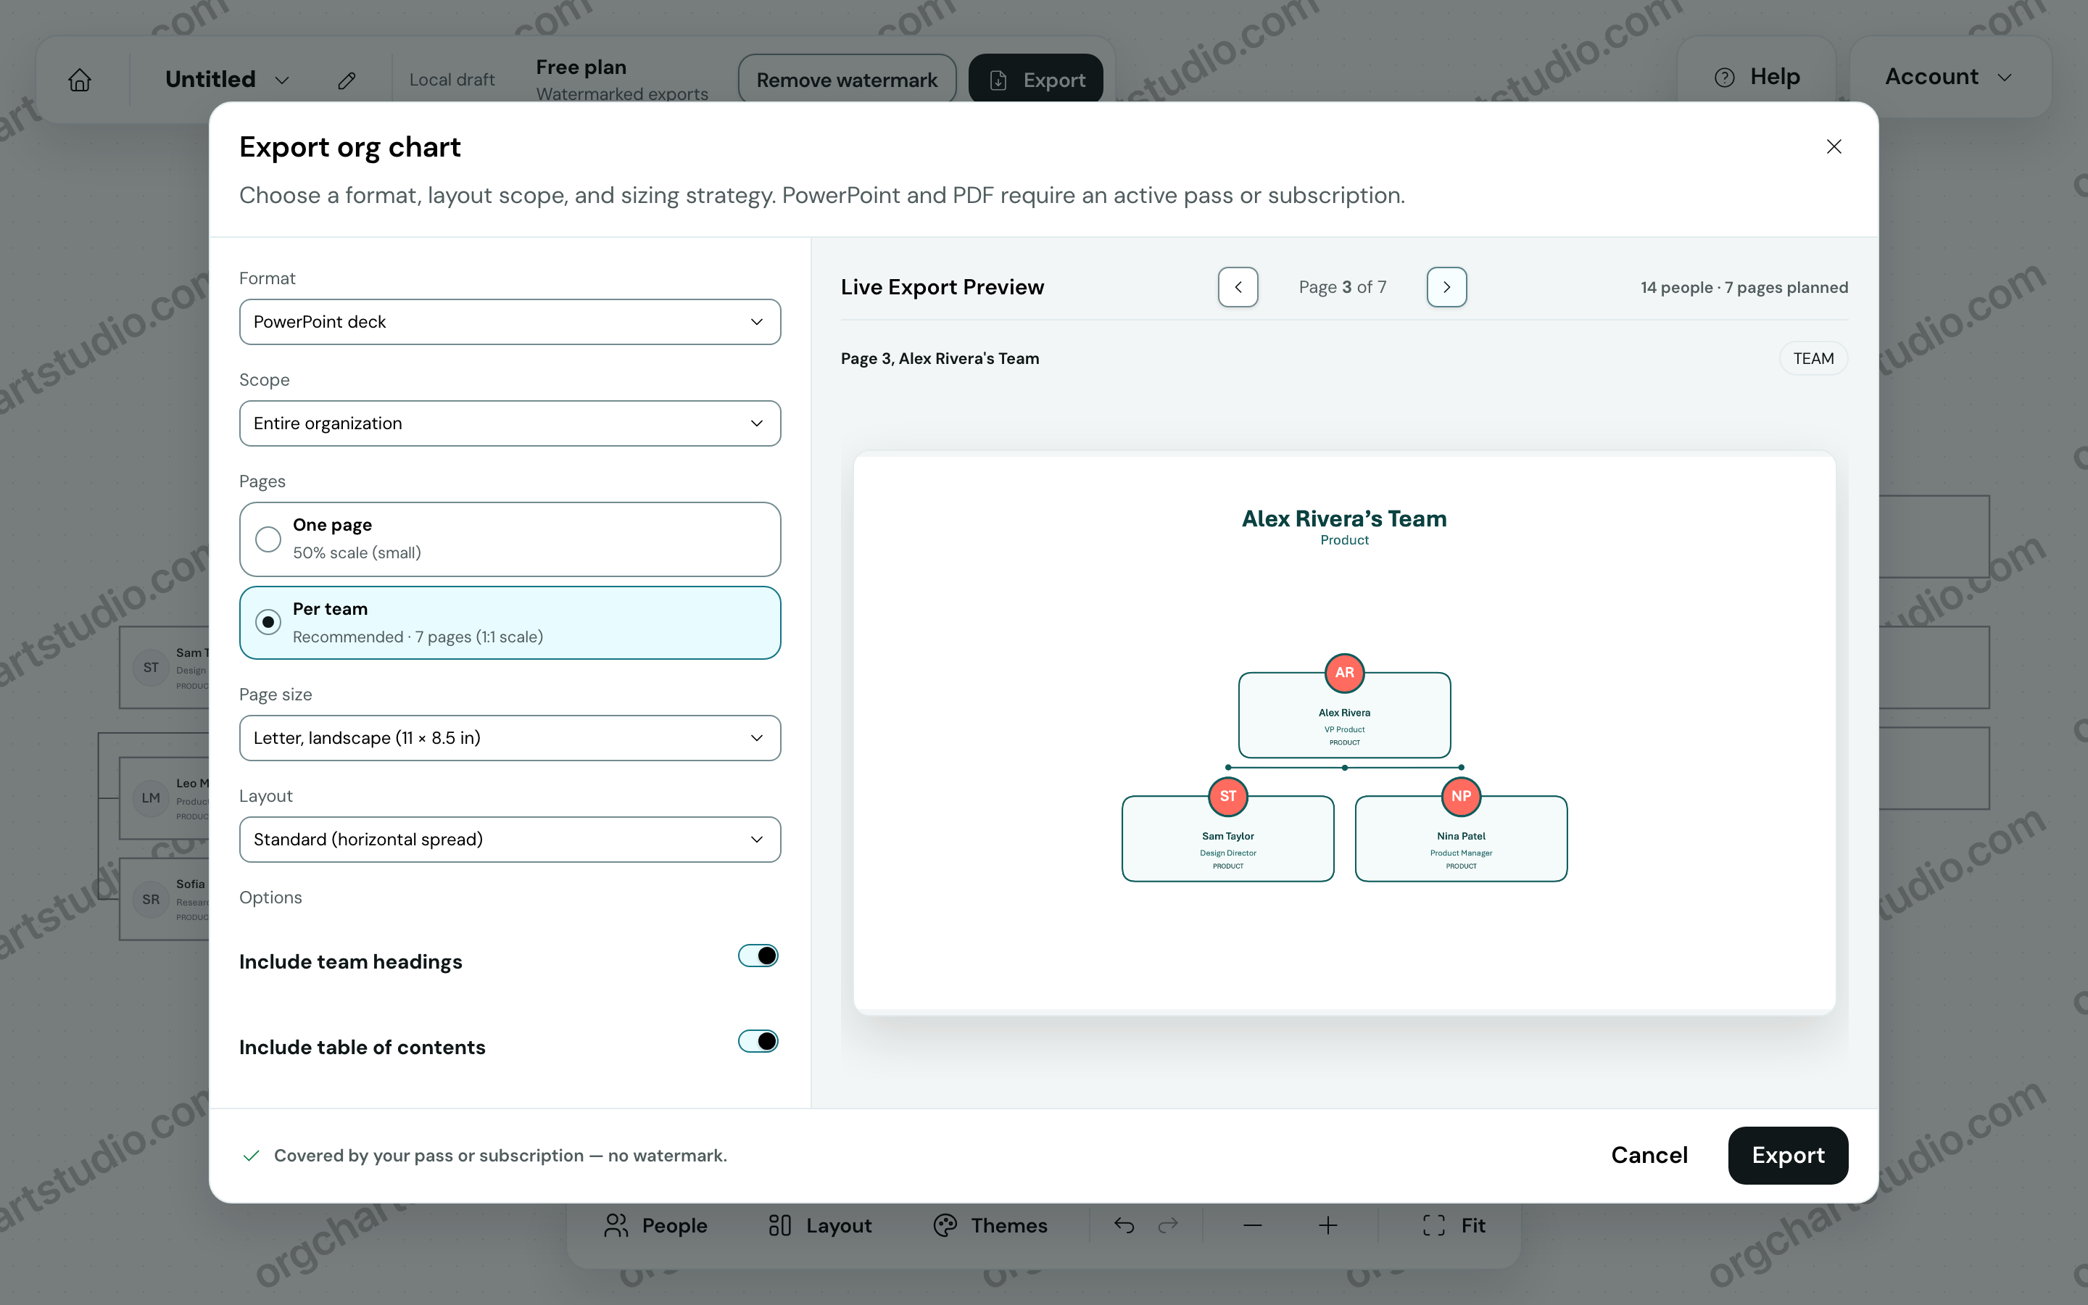Click Remove watermark button
This screenshot has height=1305, width=2088.
pyautogui.click(x=846, y=80)
